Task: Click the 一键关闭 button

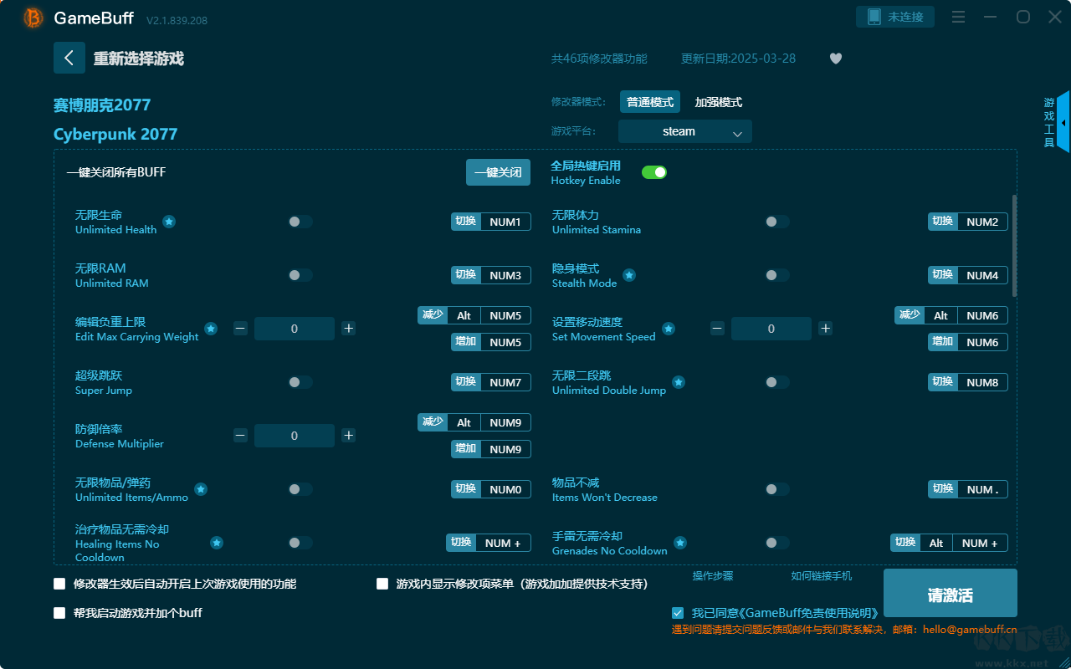Action: pyautogui.click(x=499, y=172)
